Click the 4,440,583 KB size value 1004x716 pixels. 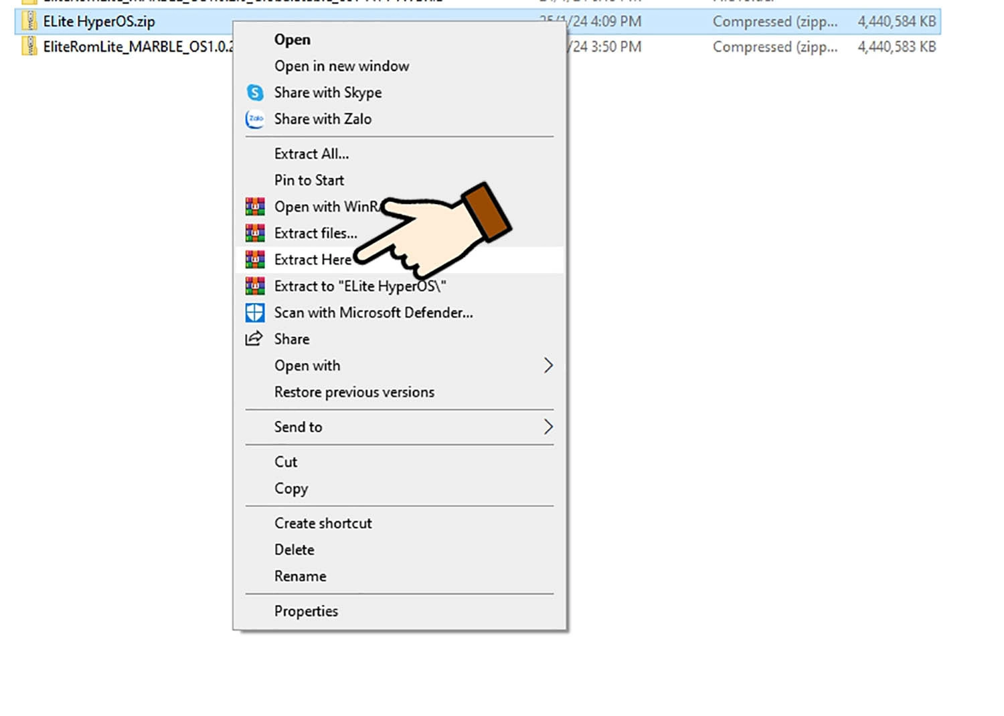(897, 47)
